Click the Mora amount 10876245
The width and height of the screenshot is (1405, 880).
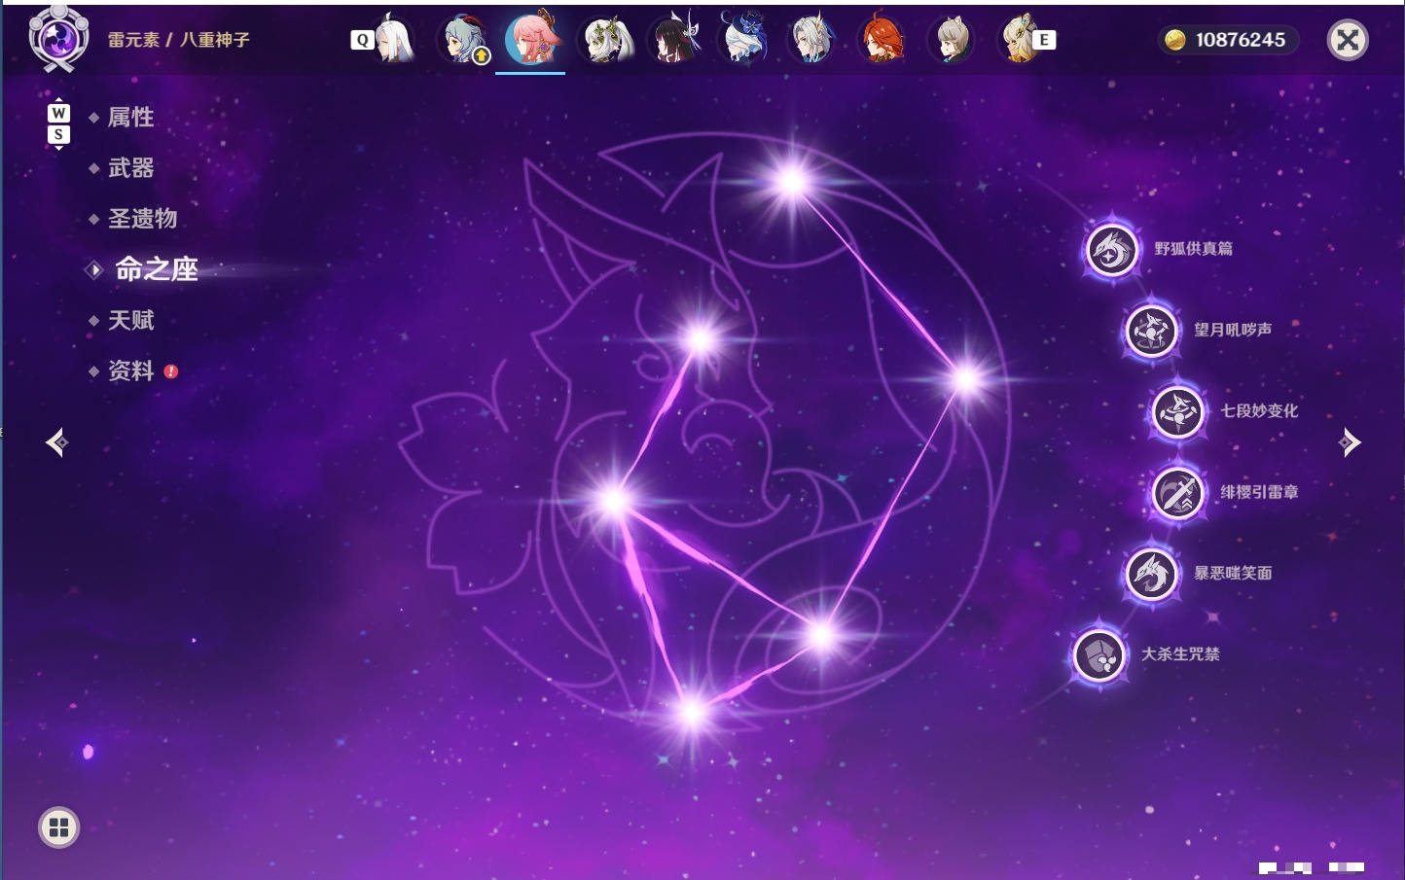coord(1241,40)
